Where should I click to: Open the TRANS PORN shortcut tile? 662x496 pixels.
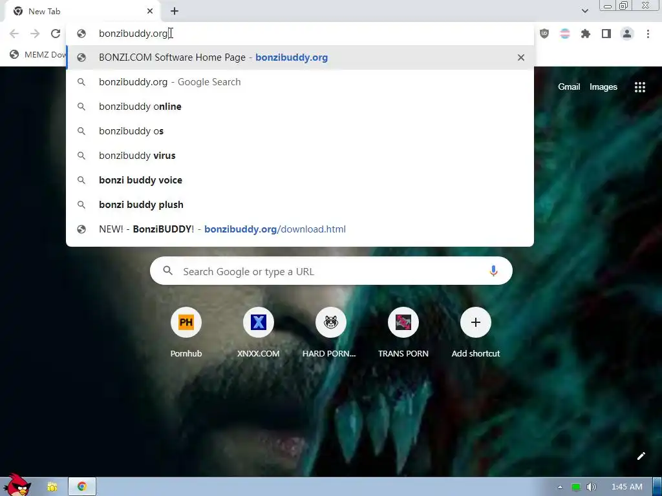(x=403, y=333)
